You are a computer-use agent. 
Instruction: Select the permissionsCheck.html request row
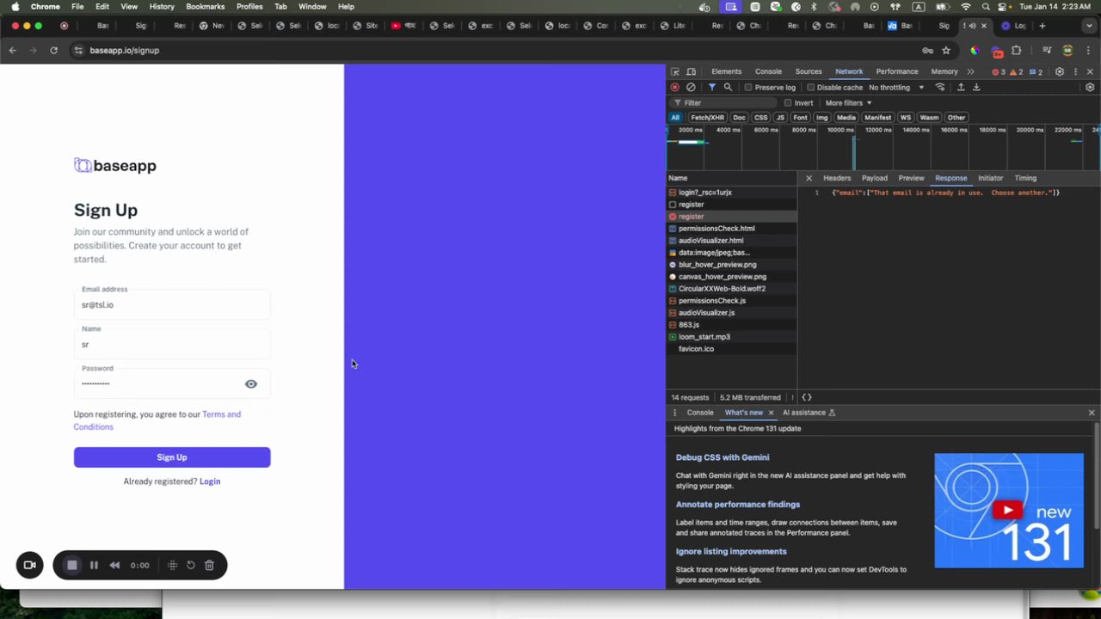(732, 229)
